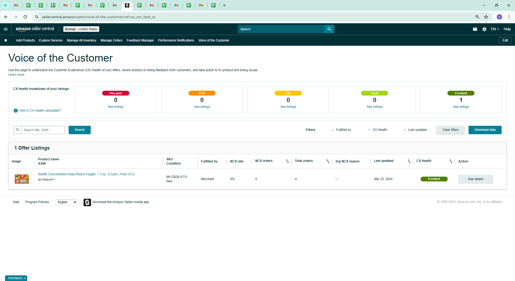Open Voice of the Customer menu item

214,40
